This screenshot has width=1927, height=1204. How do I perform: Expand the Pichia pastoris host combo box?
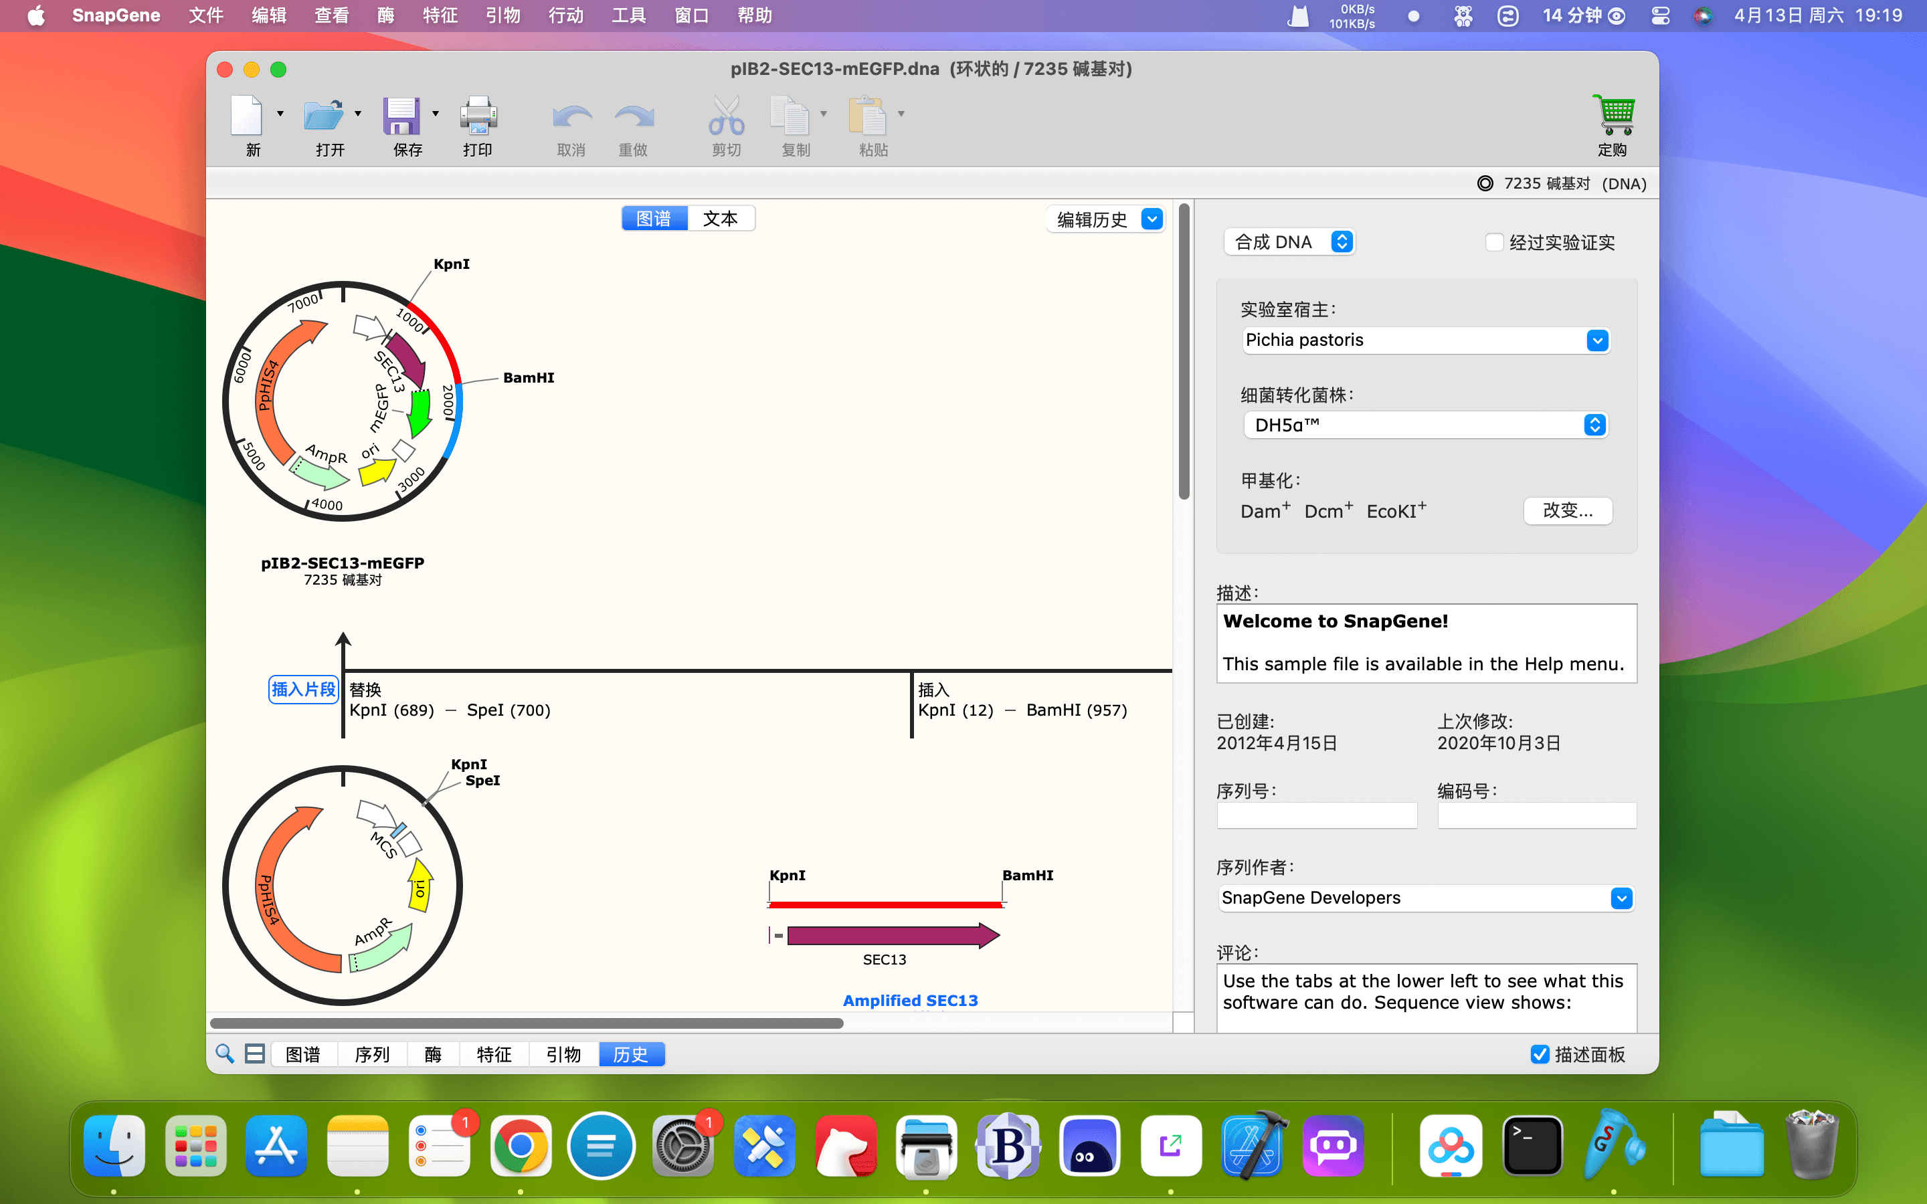(x=1597, y=341)
